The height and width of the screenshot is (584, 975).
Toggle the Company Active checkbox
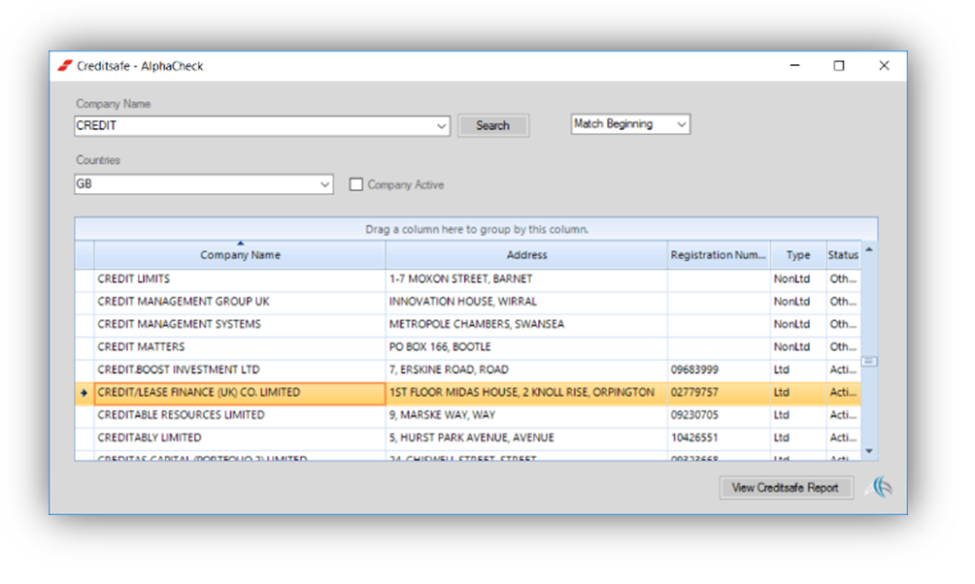tap(355, 184)
